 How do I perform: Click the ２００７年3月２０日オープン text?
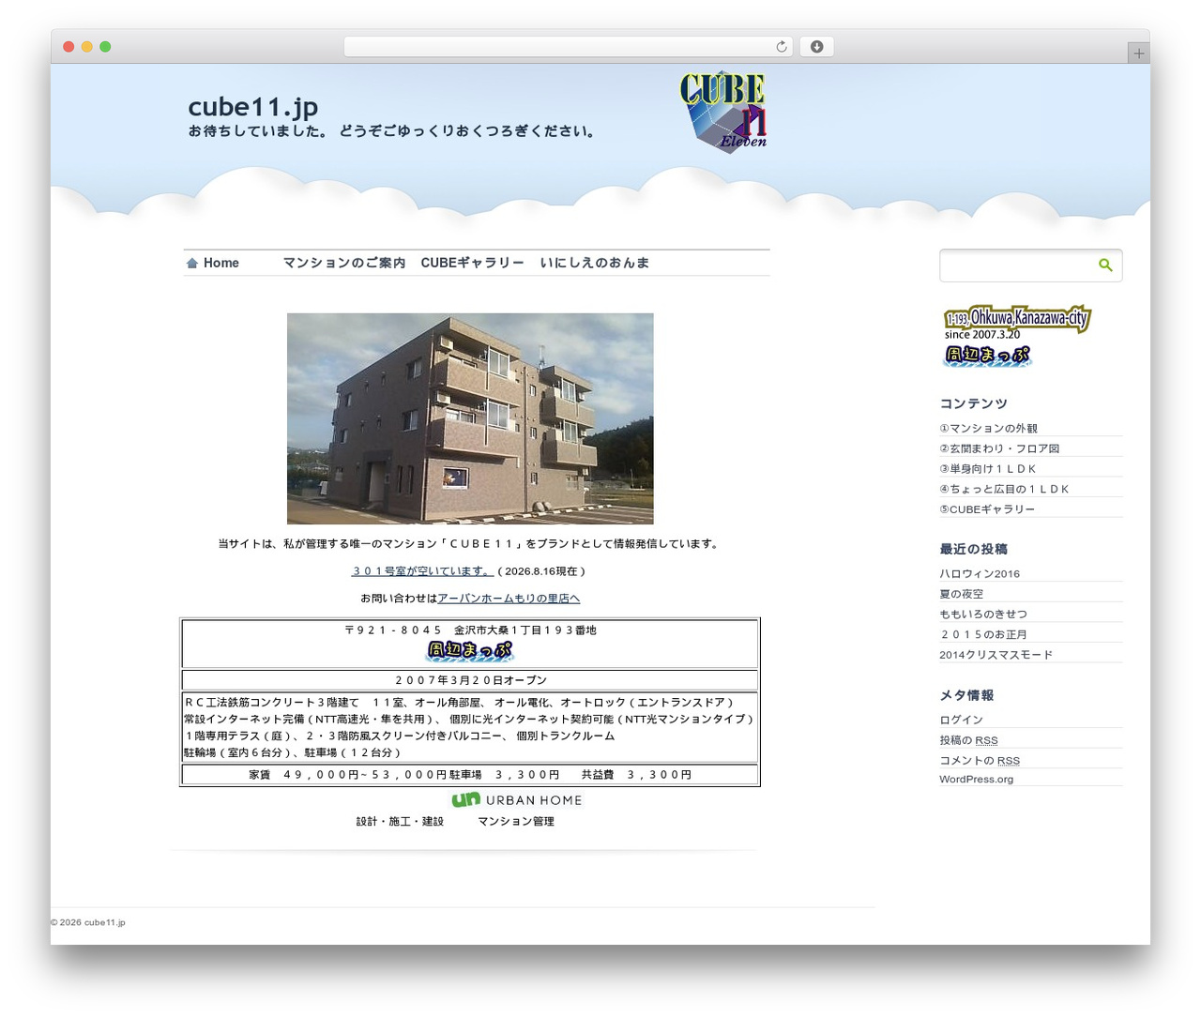[470, 680]
